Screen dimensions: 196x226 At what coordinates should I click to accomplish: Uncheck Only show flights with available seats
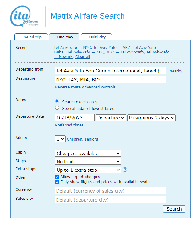tap(57, 182)
